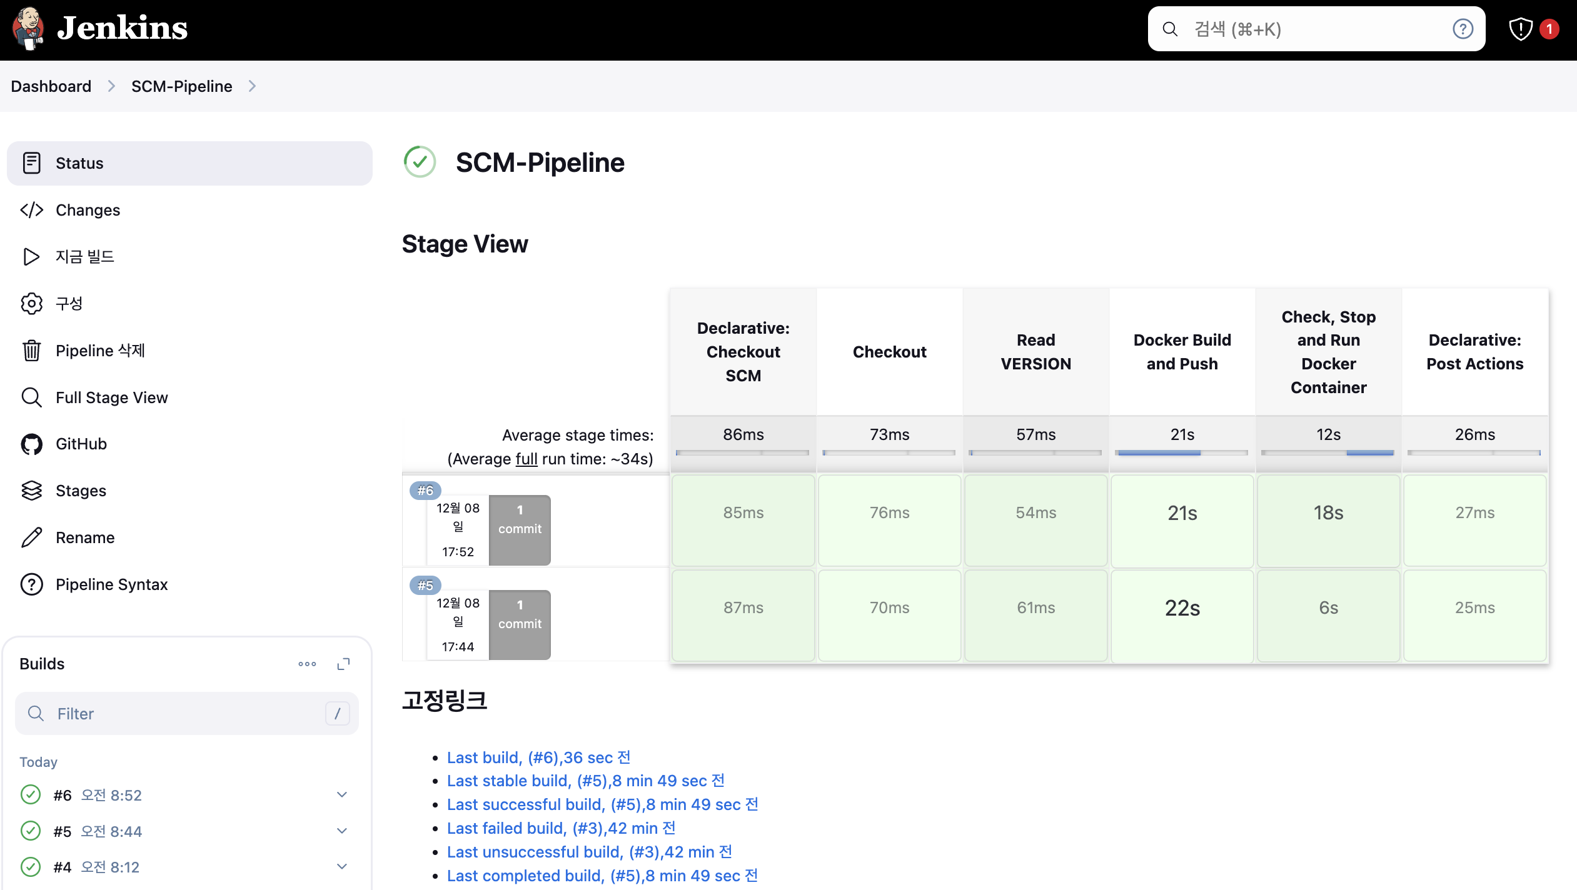Start a build with the 지금 빌드 play icon
The width and height of the screenshot is (1577, 890).
pos(31,257)
